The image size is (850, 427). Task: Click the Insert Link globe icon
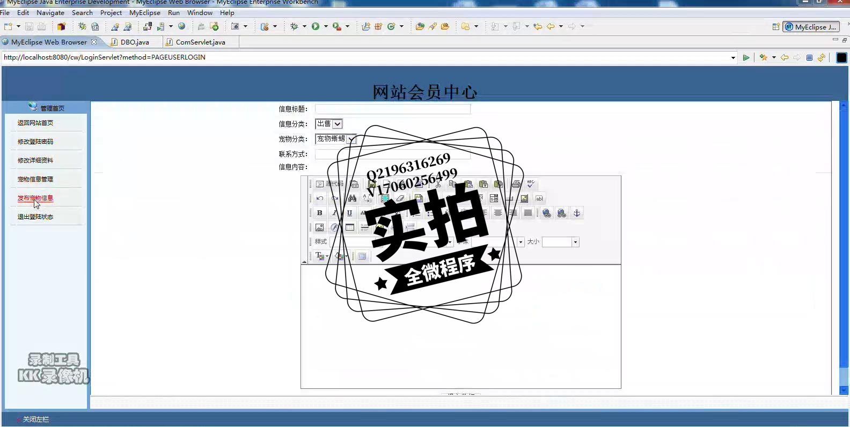(547, 213)
